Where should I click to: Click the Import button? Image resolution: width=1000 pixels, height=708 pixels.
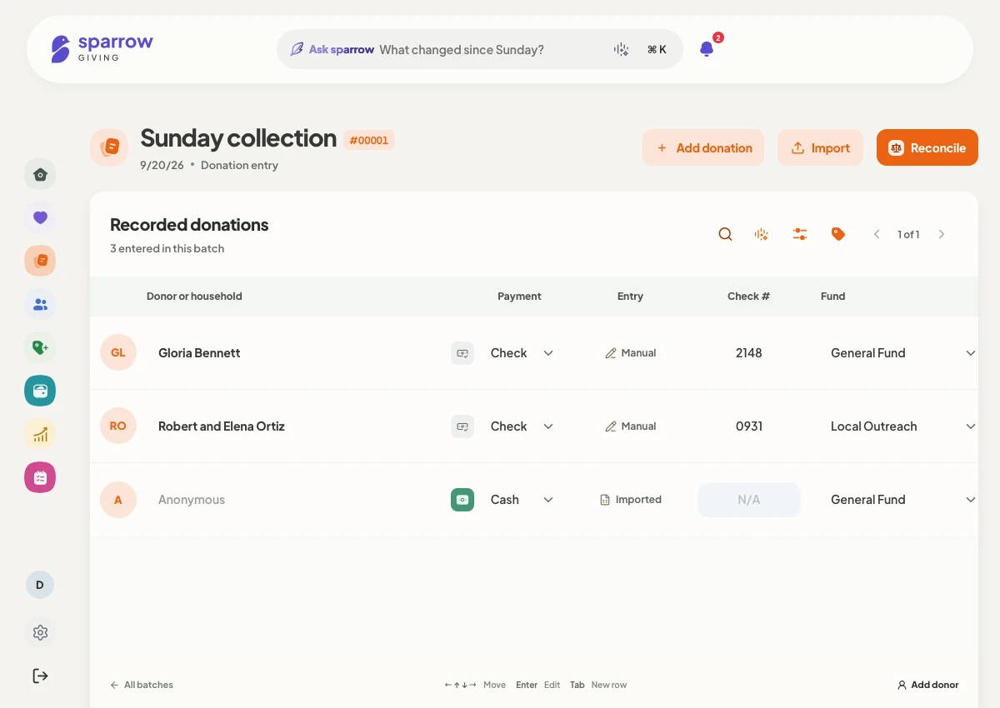[x=820, y=147]
